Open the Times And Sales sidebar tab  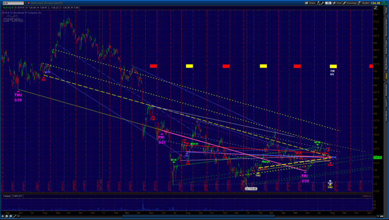(387, 29)
